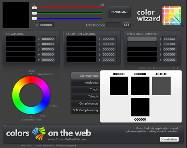Screen dimensions: 187x148
Task: Click the 666666 hex value field
Action: (170, 39)
